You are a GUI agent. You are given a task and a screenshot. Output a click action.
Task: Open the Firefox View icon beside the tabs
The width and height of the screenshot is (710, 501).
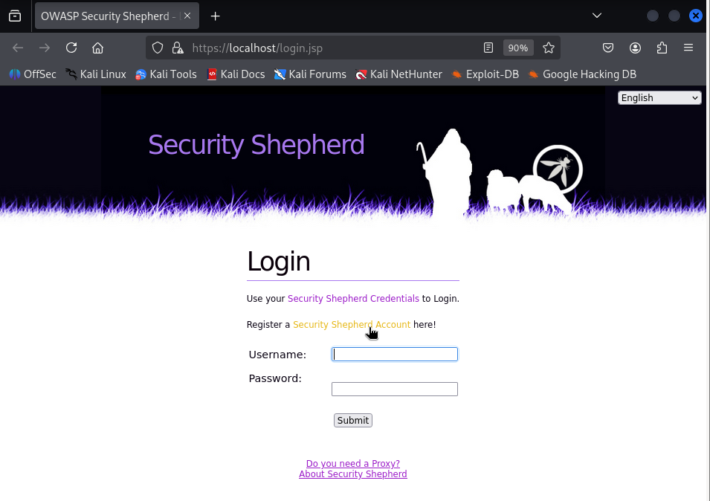(x=15, y=16)
